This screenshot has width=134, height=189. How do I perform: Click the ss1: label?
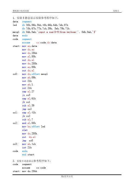[15, 113]
